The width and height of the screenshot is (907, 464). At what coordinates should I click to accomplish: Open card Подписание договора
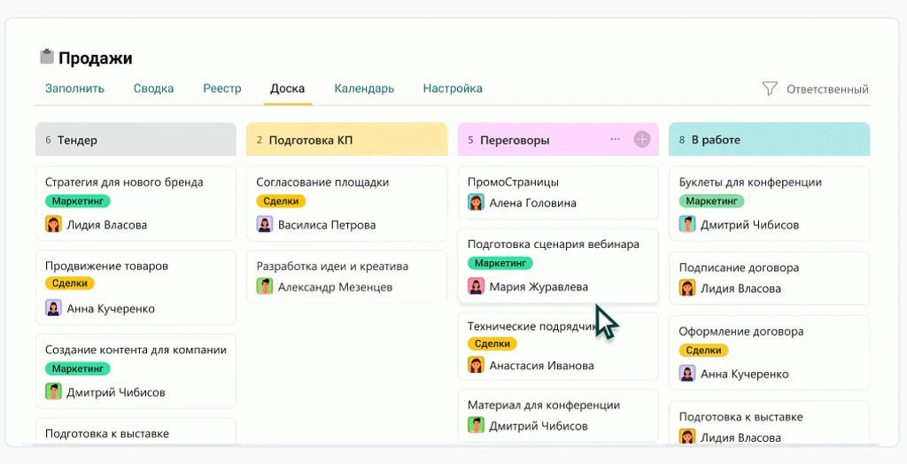pos(770,278)
